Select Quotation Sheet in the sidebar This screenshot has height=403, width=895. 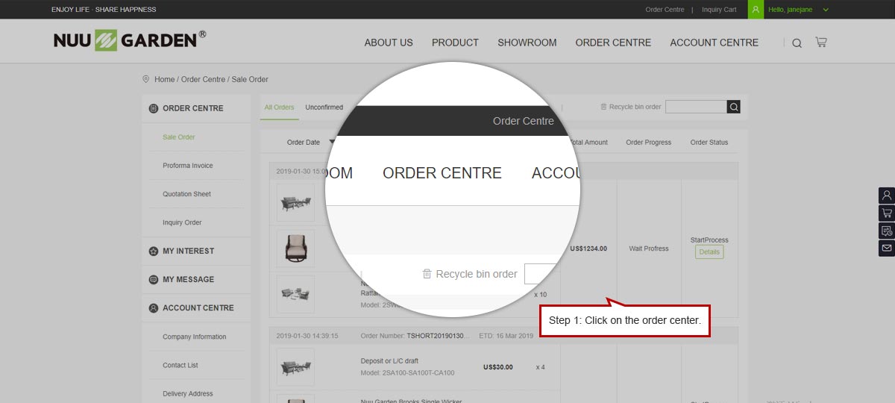186,194
